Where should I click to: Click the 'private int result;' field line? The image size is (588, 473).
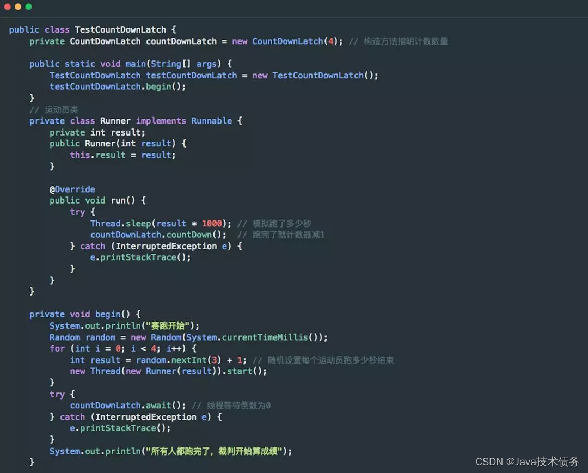click(x=97, y=132)
